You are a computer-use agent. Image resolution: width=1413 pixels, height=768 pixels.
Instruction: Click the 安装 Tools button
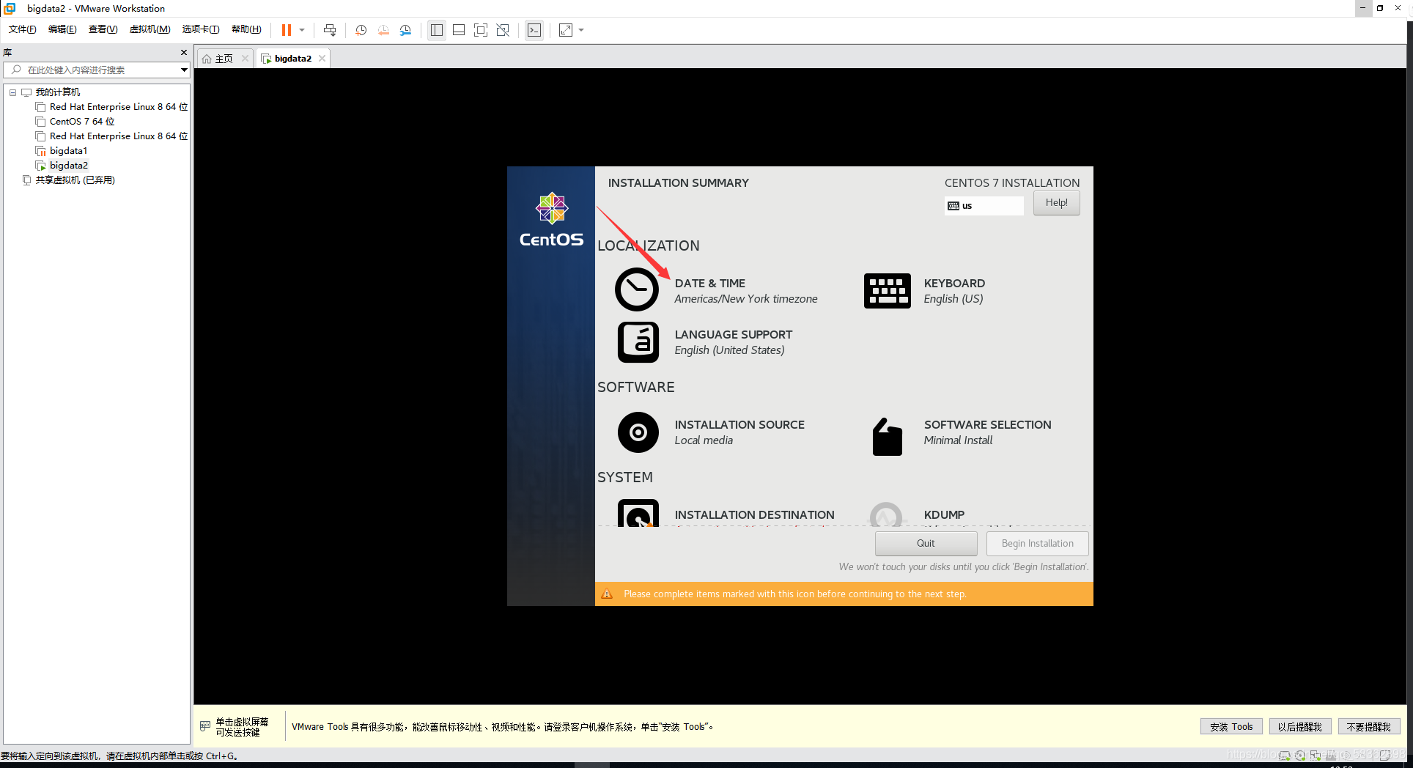pyautogui.click(x=1231, y=727)
